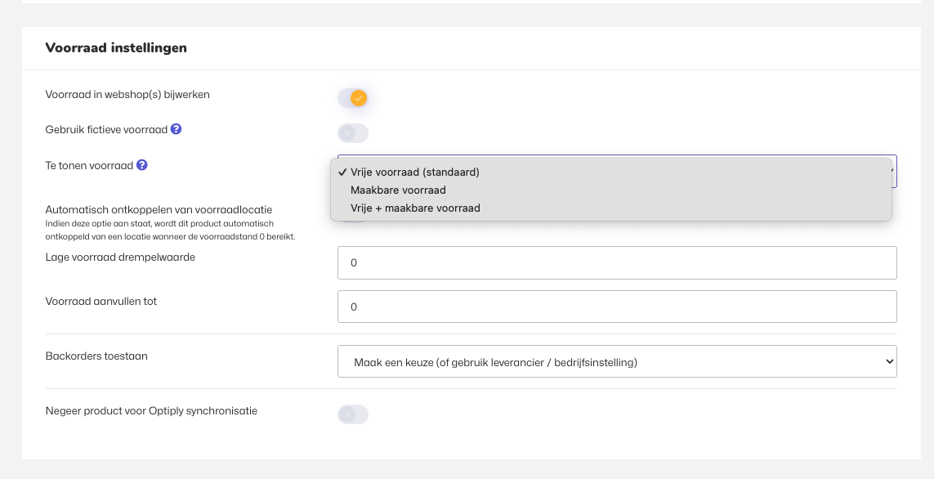Click Negeer product voor Optiply synchronisatie label

pyautogui.click(x=151, y=411)
